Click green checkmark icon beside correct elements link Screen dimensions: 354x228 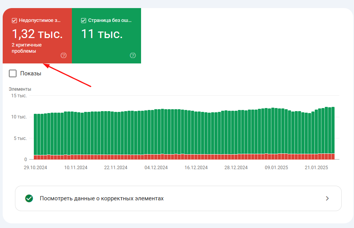click(x=29, y=198)
